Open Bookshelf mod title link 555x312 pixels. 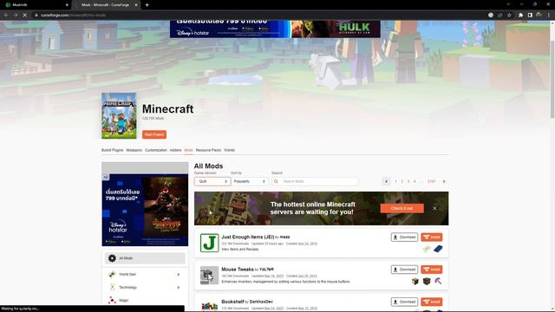232,302
